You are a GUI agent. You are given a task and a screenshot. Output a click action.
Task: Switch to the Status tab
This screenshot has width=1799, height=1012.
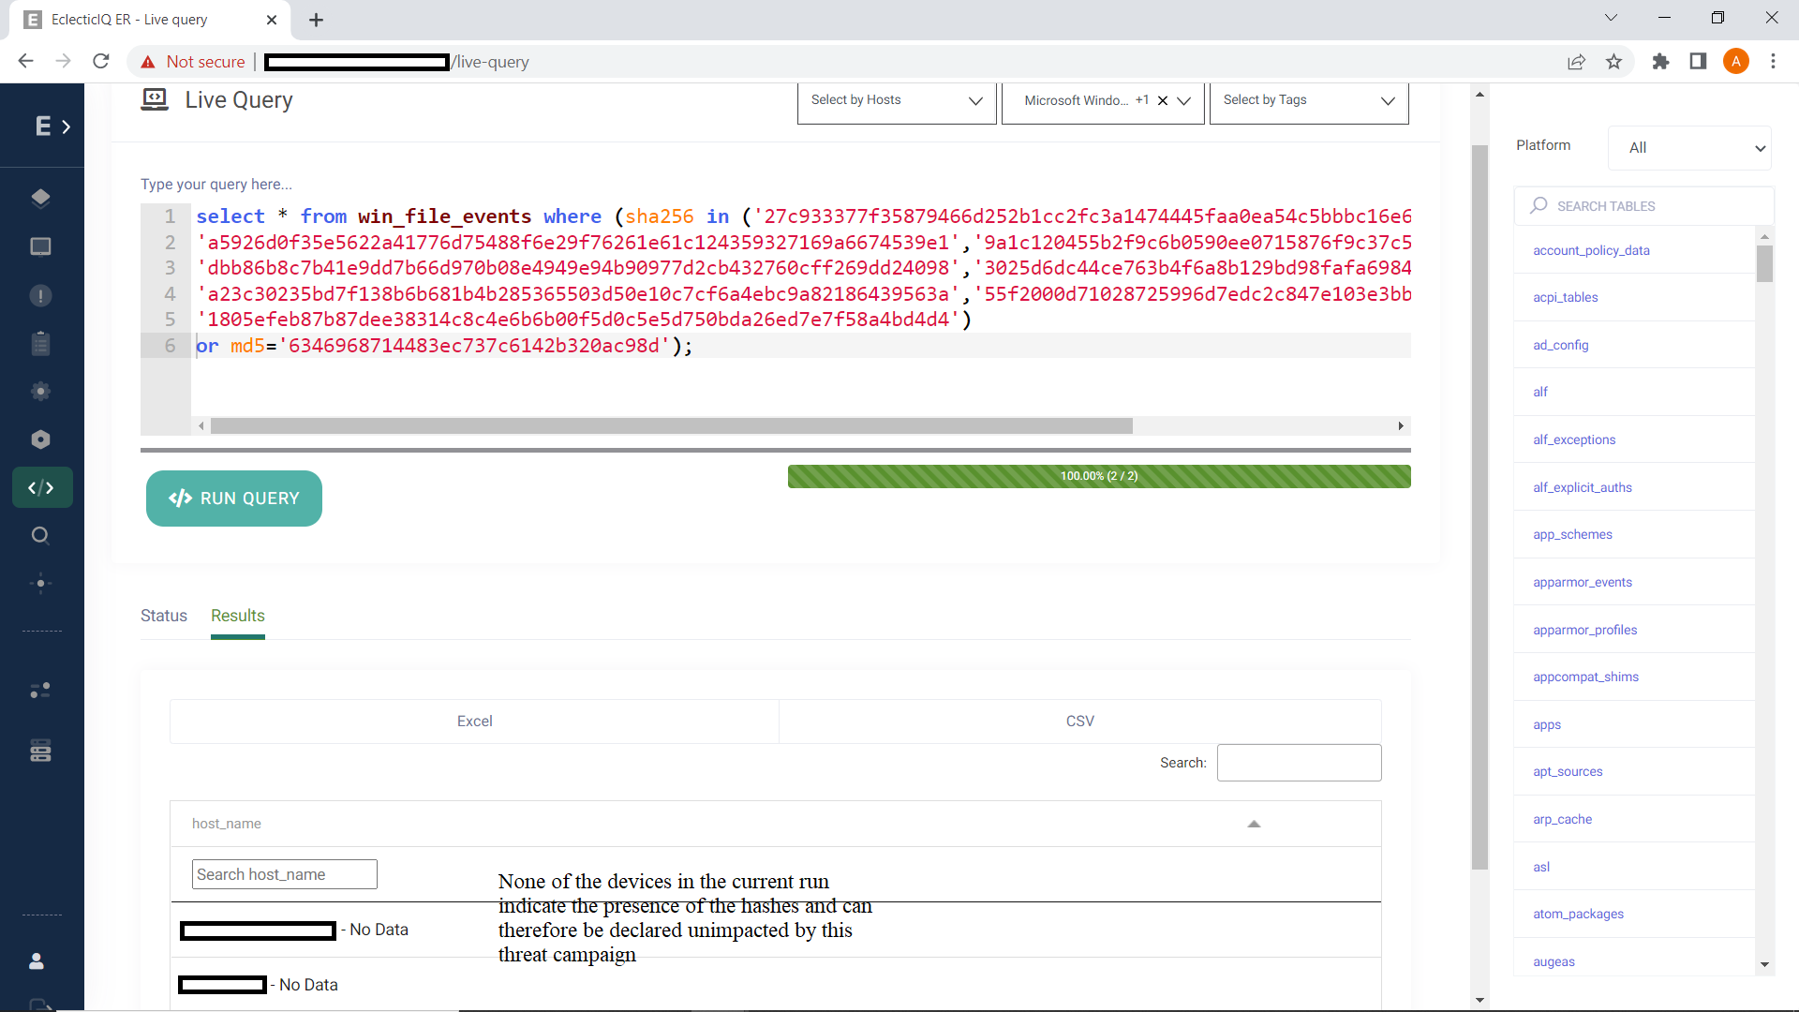tap(163, 616)
